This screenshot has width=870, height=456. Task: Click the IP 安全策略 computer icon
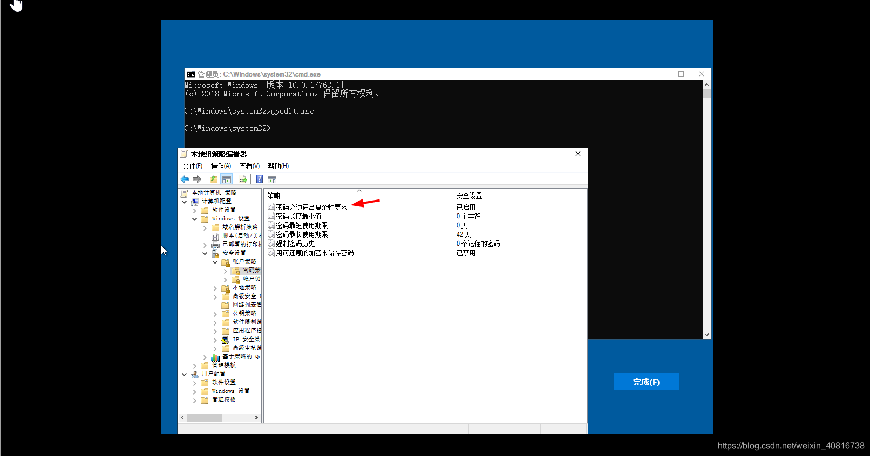[x=226, y=340]
